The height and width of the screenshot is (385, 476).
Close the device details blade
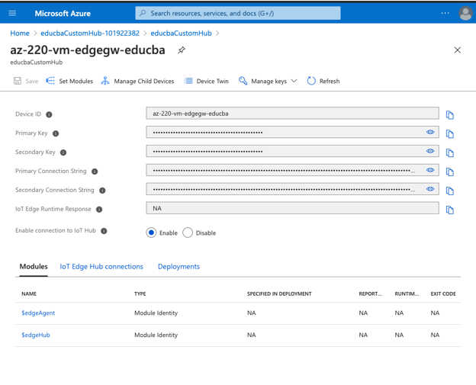pyautogui.click(x=457, y=50)
